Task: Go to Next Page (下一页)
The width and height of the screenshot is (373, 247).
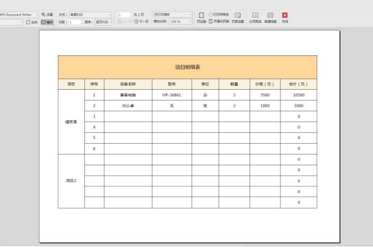Action: [141, 22]
